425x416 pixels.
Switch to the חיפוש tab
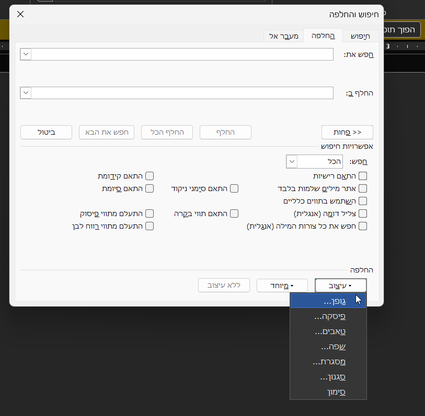point(360,36)
